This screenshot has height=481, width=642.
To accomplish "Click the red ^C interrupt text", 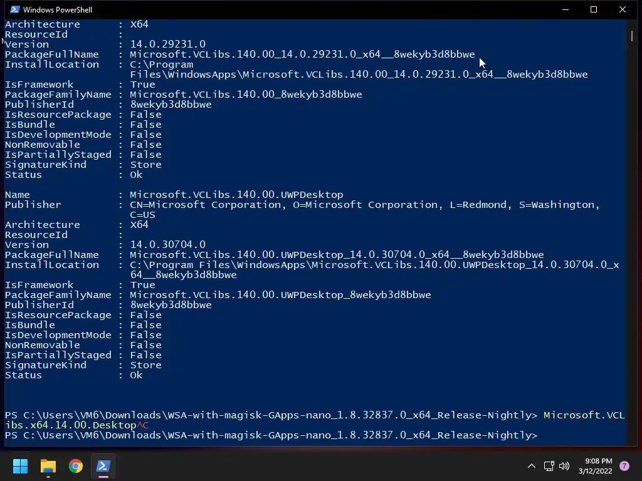I will click(x=143, y=425).
